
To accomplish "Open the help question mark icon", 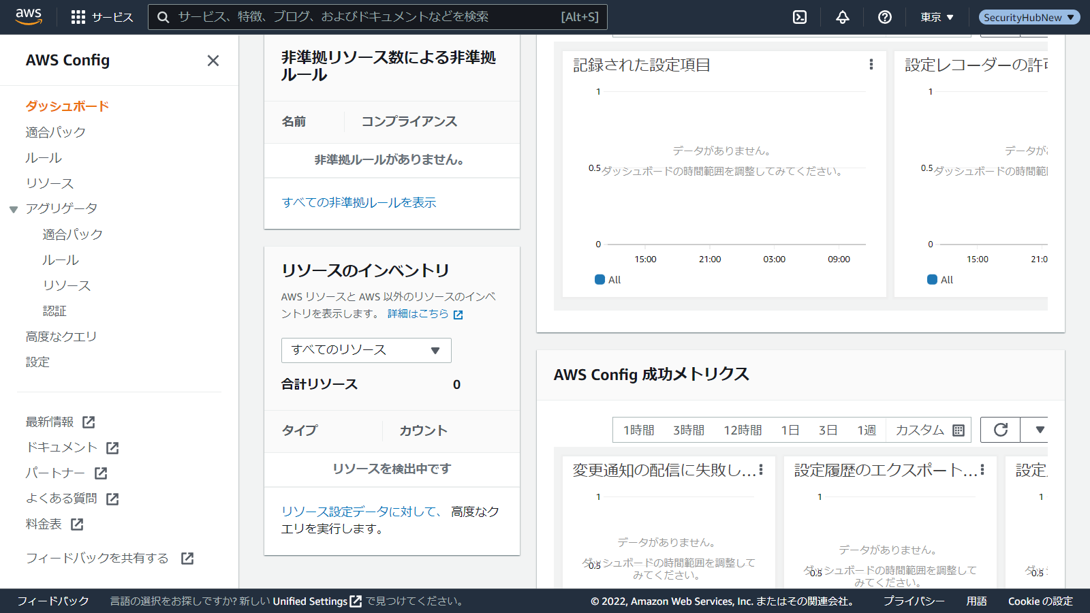I will tap(885, 17).
